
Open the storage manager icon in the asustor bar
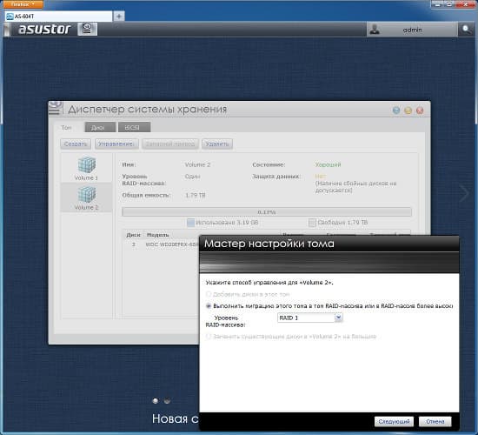[x=88, y=29]
